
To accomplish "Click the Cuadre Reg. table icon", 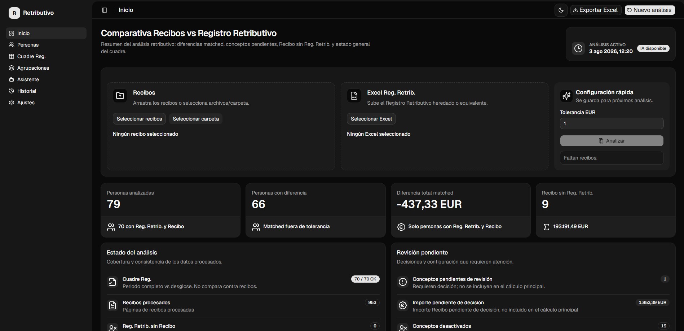I will (12, 56).
